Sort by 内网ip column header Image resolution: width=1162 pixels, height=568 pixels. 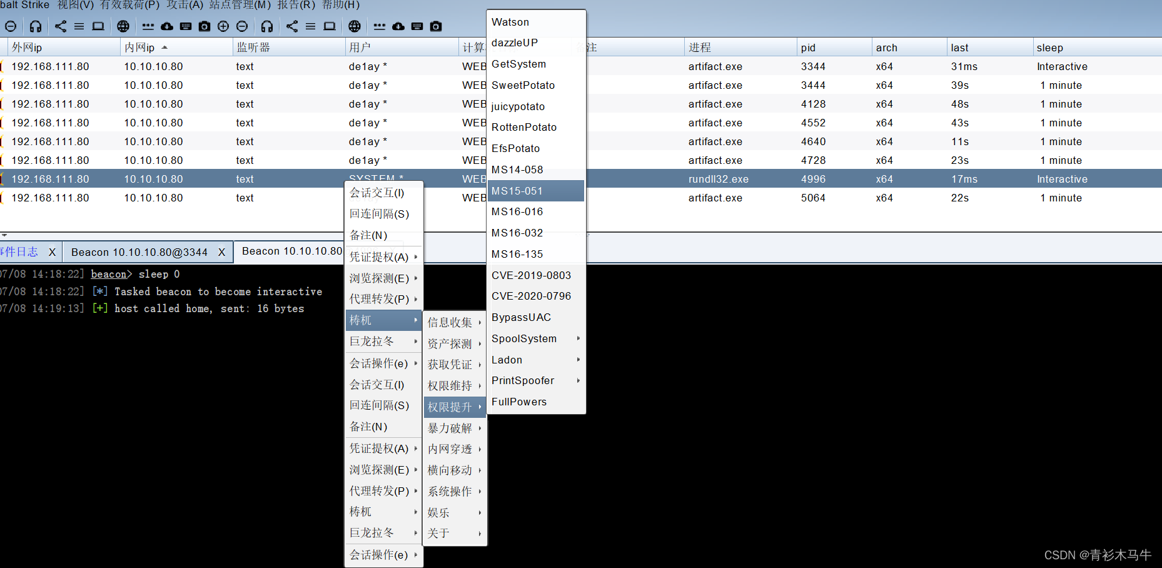coord(176,48)
